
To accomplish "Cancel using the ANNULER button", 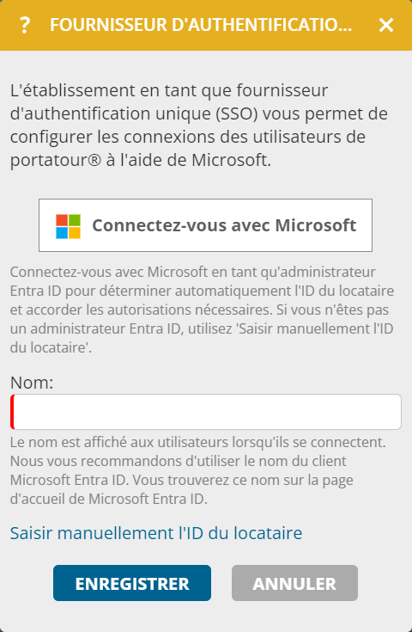I will click(294, 583).
